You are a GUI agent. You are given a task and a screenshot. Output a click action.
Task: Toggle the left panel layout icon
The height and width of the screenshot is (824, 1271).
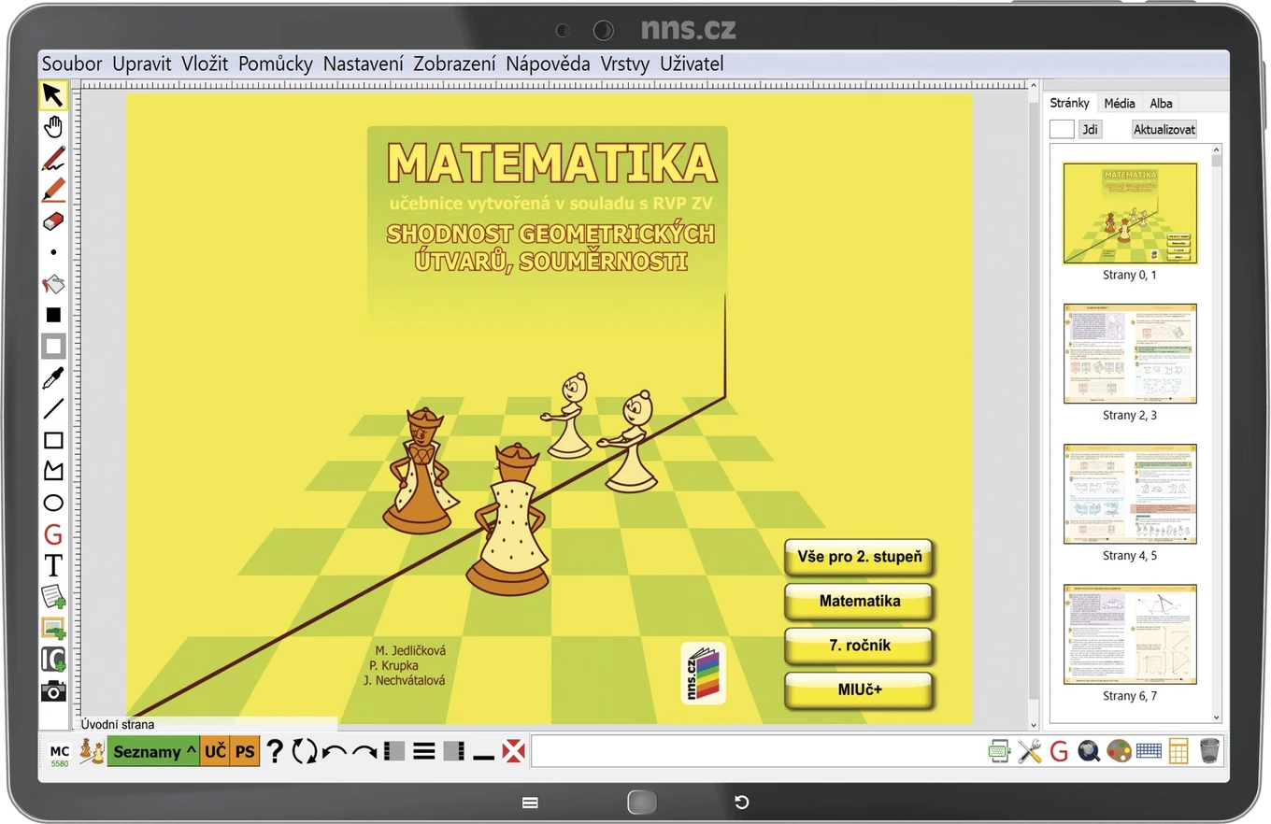394,751
